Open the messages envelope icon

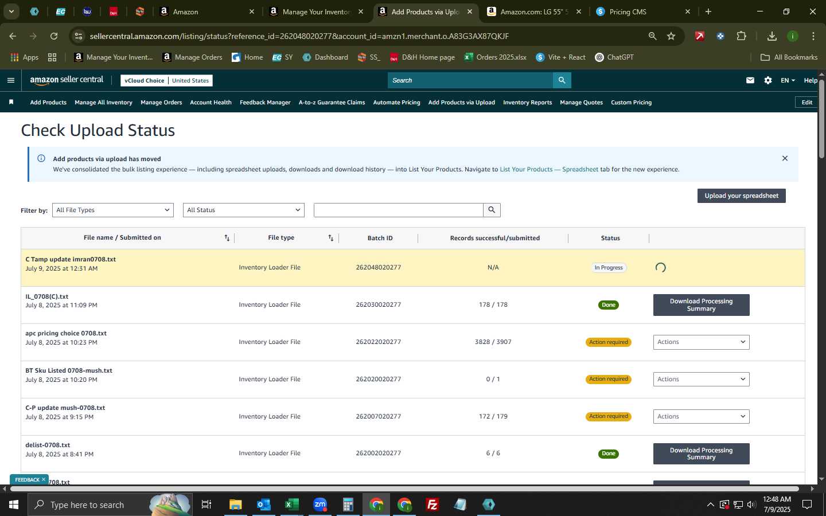click(x=750, y=80)
